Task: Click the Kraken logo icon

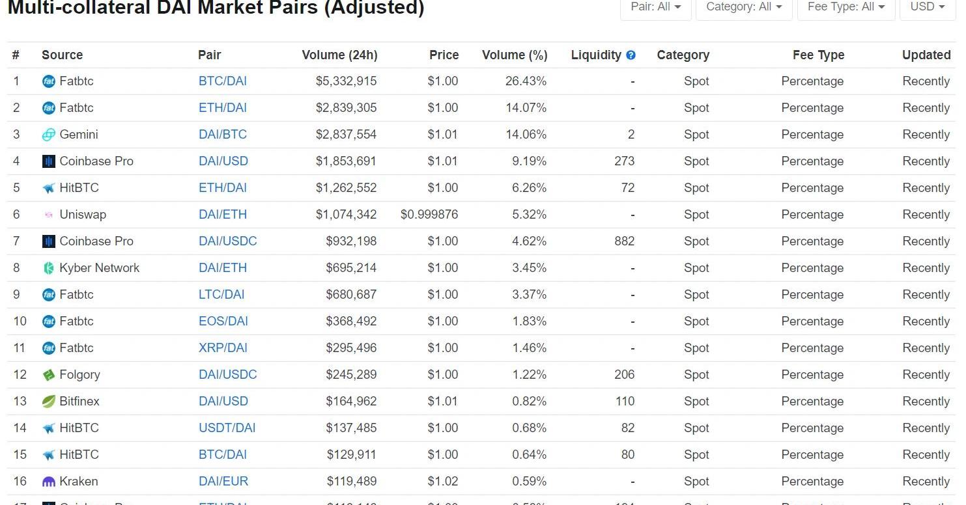Action: [49, 482]
